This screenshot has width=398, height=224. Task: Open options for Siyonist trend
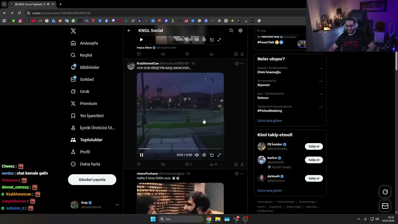click(x=321, y=82)
